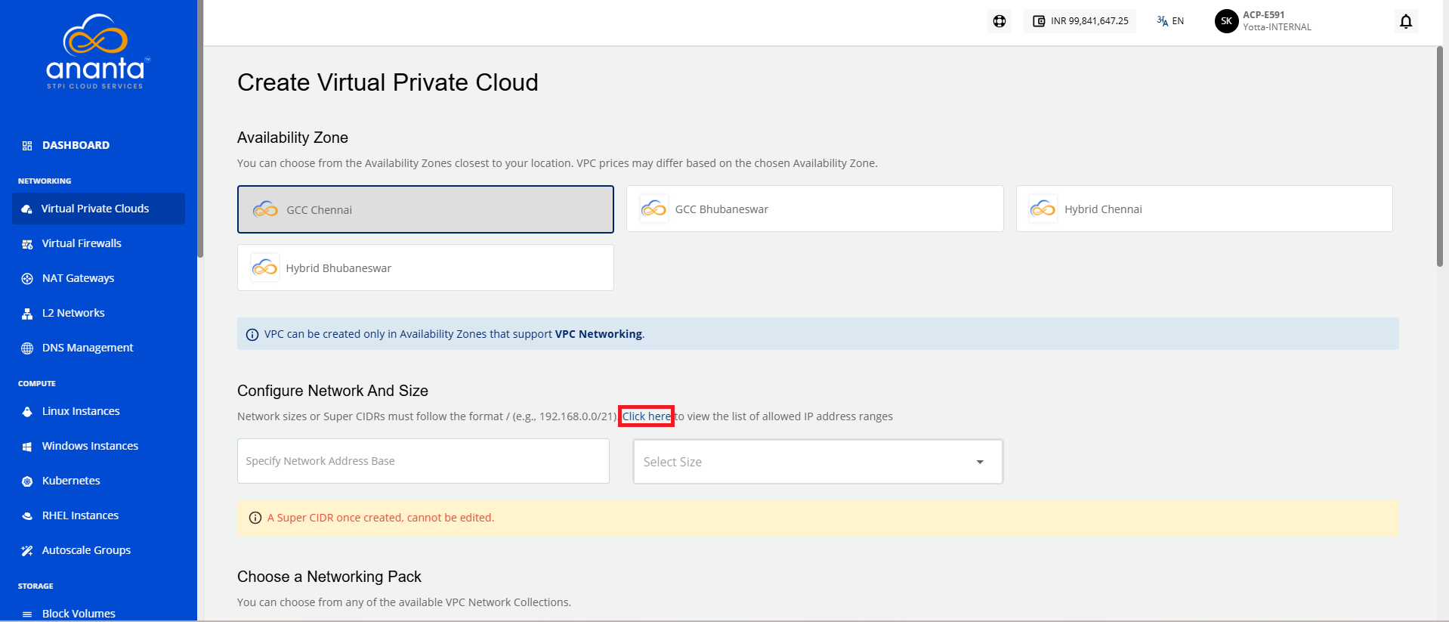
Task: Select Hybrid Bhubaneswar availability zone
Action: point(425,268)
